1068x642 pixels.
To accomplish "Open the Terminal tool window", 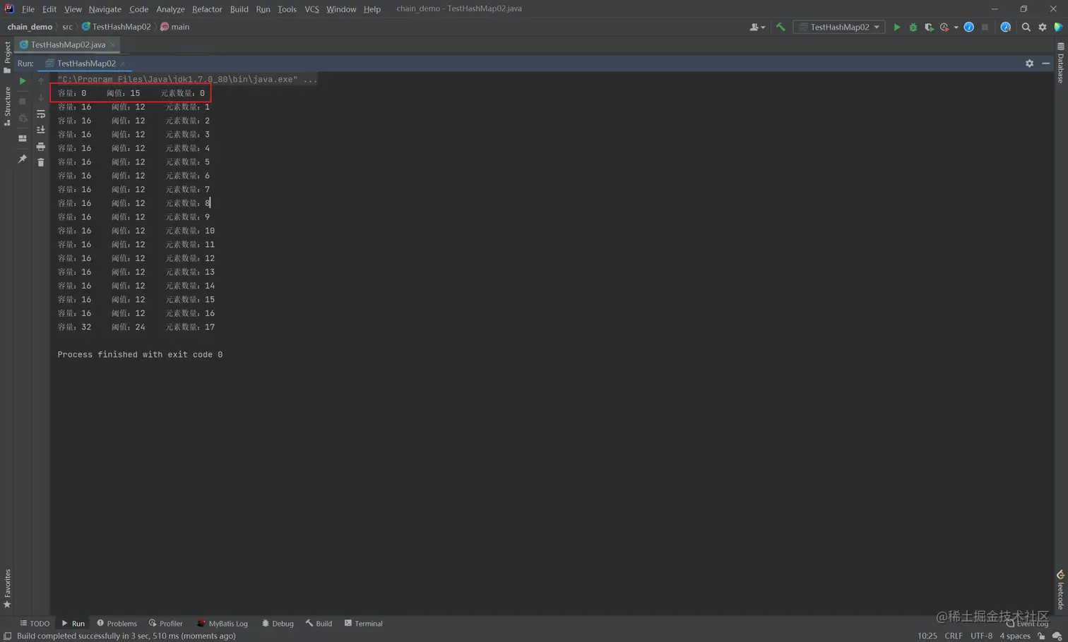I will point(363,624).
